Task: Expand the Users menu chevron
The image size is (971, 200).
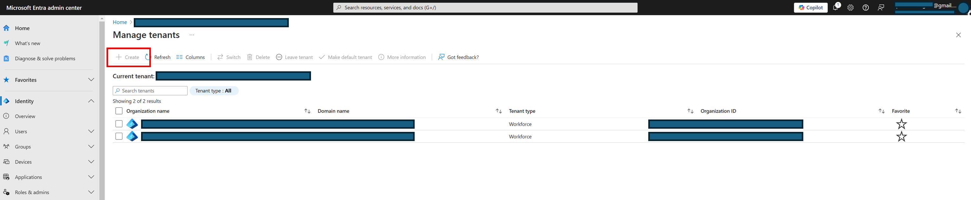Action: click(91, 131)
